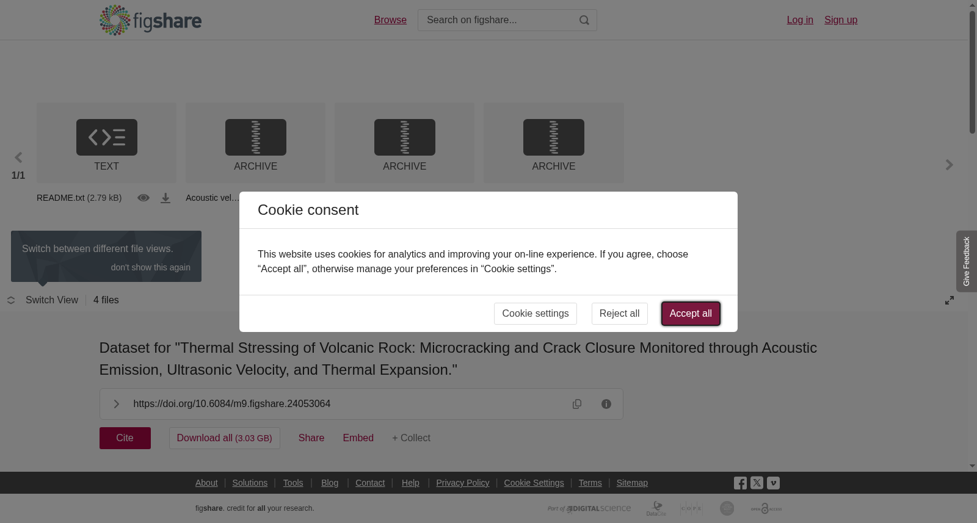
Task: Open figshare Facebook page icon
Action: (740, 483)
